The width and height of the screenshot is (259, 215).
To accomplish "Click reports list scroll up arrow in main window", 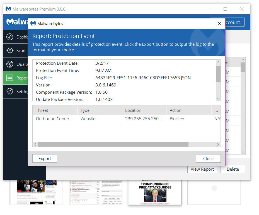I will (243, 59).
